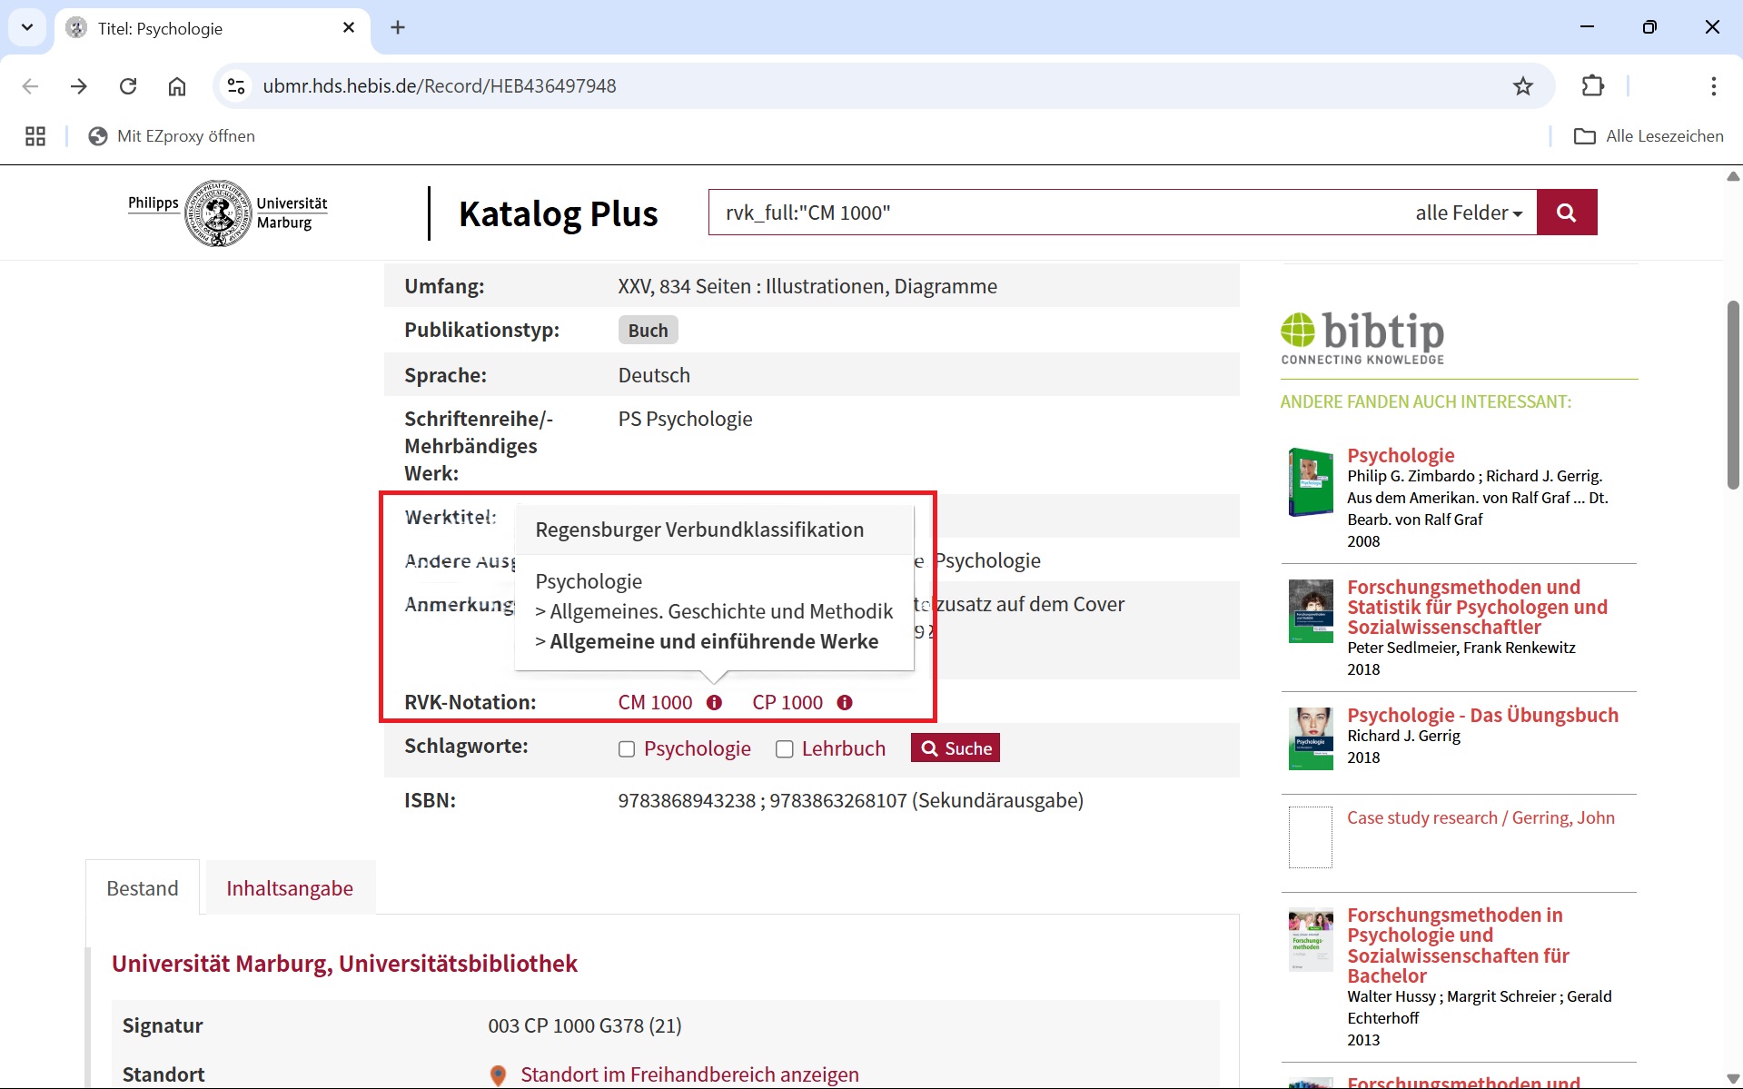Open Universität Marburg, Universitätsbibliothek heading link
The image size is (1743, 1089).
point(344,964)
